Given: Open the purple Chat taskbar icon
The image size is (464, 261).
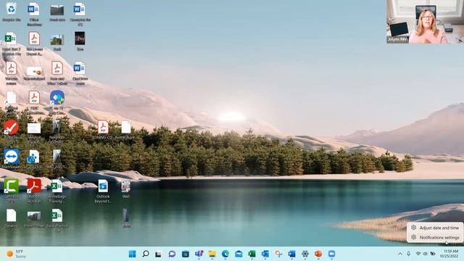Looking at the screenshot, I should [172, 254].
